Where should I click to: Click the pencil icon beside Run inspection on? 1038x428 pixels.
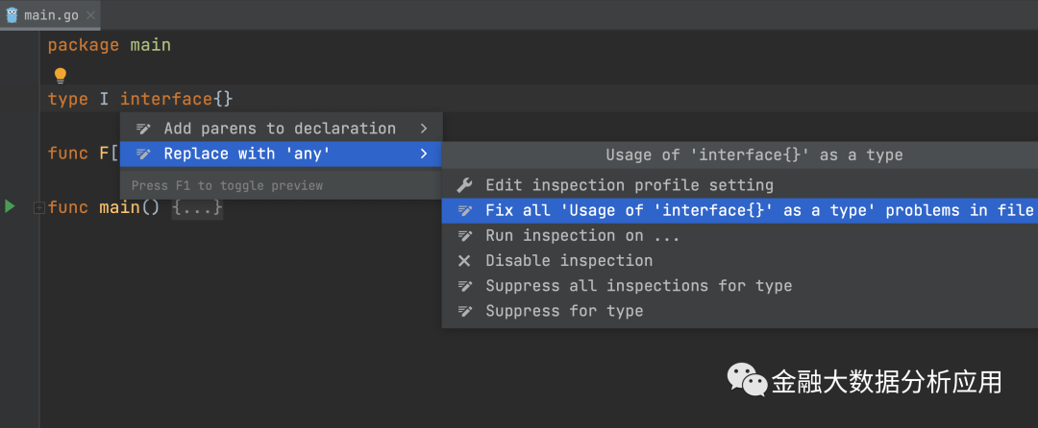coord(464,235)
